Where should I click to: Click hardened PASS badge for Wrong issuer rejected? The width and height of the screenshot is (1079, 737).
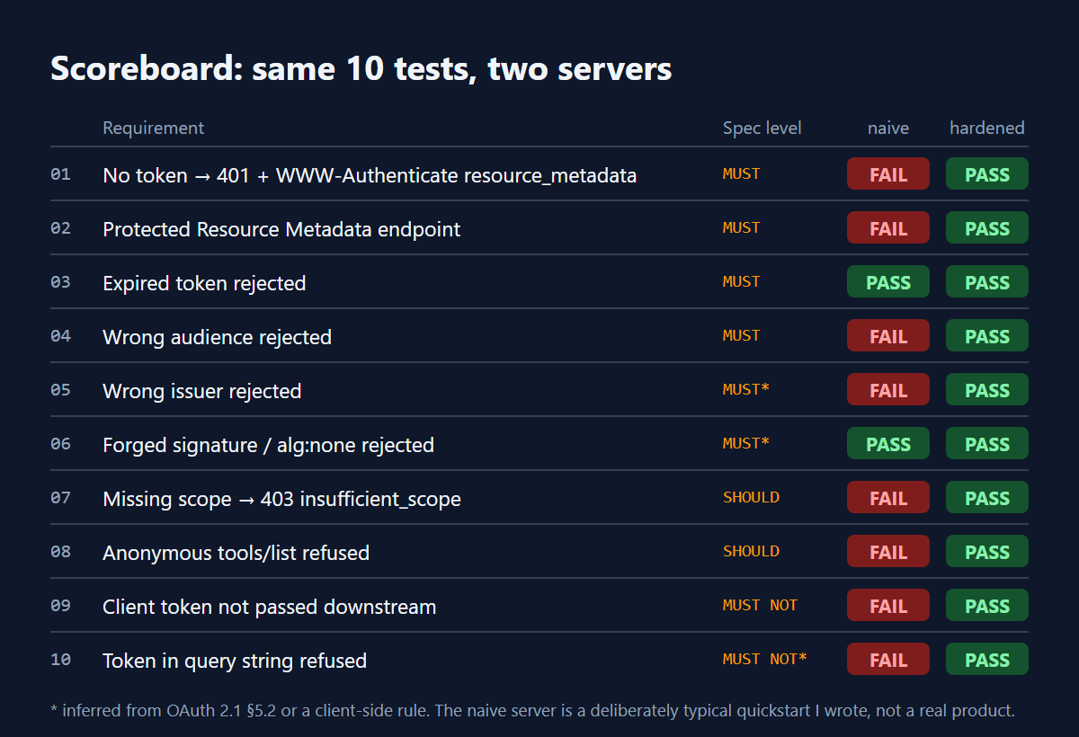click(986, 390)
